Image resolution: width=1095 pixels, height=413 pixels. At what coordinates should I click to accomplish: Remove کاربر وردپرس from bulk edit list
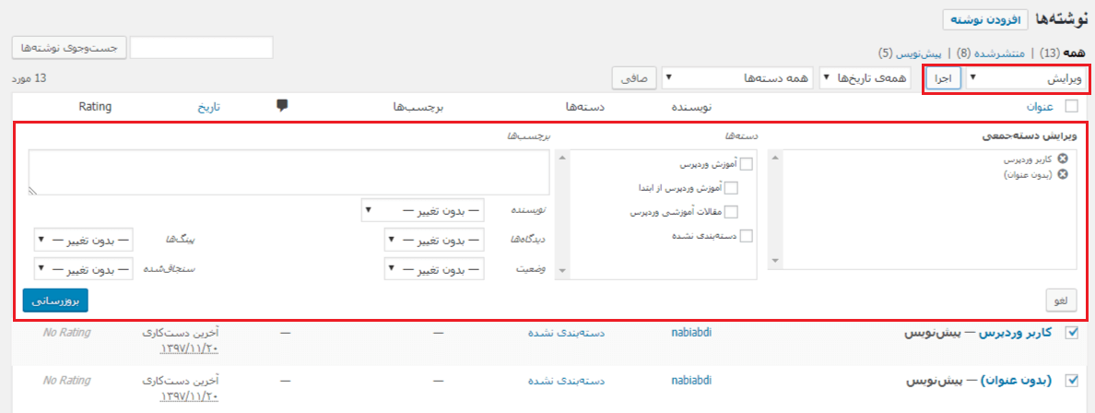1064,159
